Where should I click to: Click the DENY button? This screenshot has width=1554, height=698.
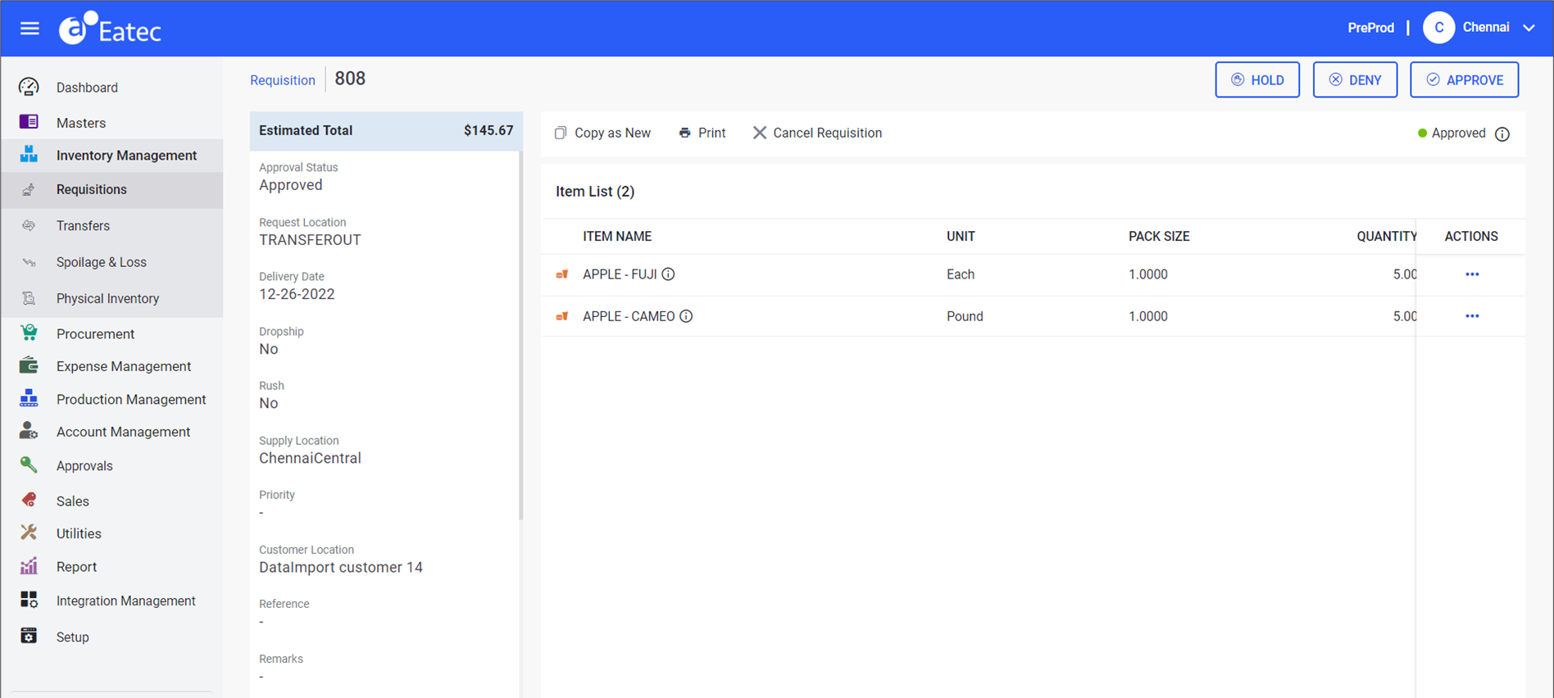tap(1355, 79)
